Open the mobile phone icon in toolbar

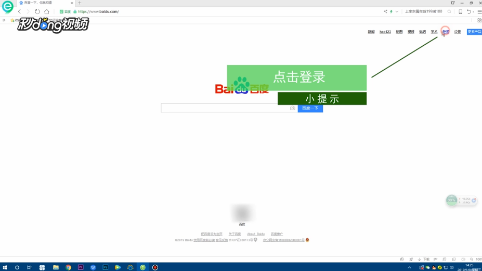(461, 11)
